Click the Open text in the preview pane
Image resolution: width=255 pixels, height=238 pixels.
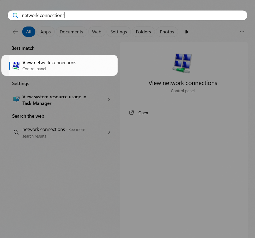click(x=143, y=113)
